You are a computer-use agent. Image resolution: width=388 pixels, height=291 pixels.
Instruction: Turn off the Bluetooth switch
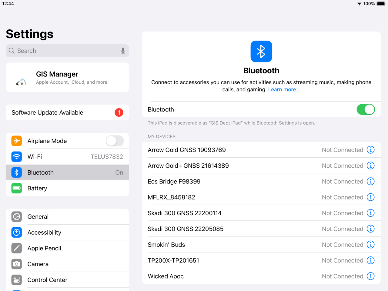tap(366, 109)
